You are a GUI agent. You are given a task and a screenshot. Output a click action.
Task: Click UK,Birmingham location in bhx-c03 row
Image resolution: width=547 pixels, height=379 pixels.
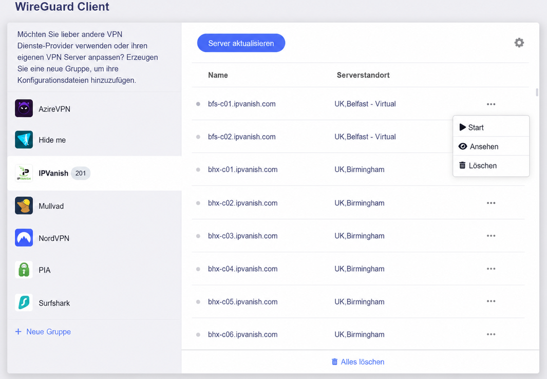coord(360,236)
